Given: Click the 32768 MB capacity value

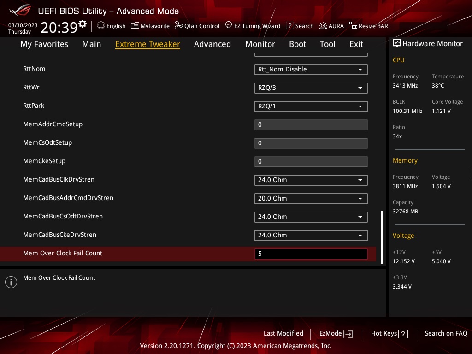Looking at the screenshot, I should tap(405, 212).
